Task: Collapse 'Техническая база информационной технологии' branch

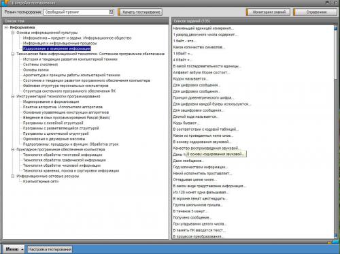Action: coord(13,54)
